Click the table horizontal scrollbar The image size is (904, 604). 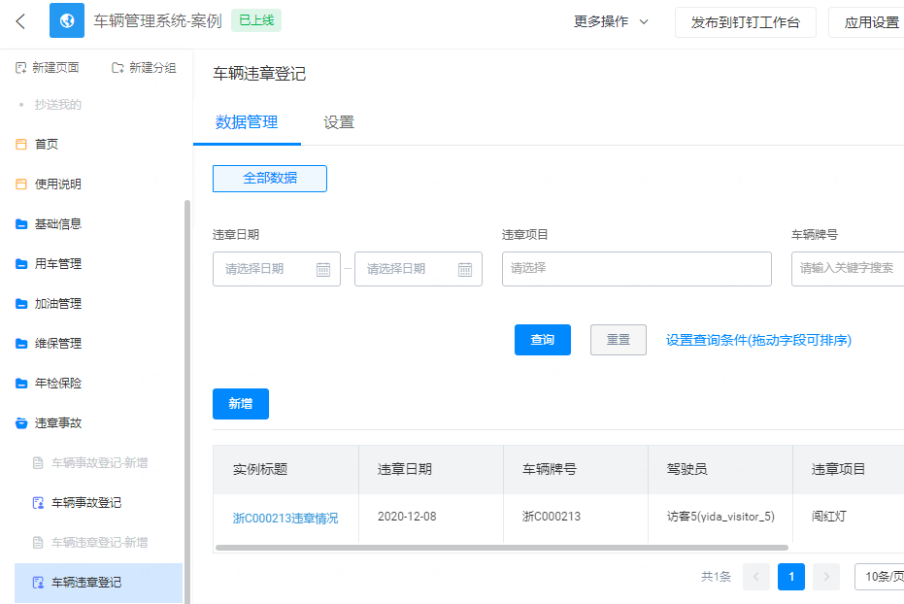pyautogui.click(x=502, y=548)
